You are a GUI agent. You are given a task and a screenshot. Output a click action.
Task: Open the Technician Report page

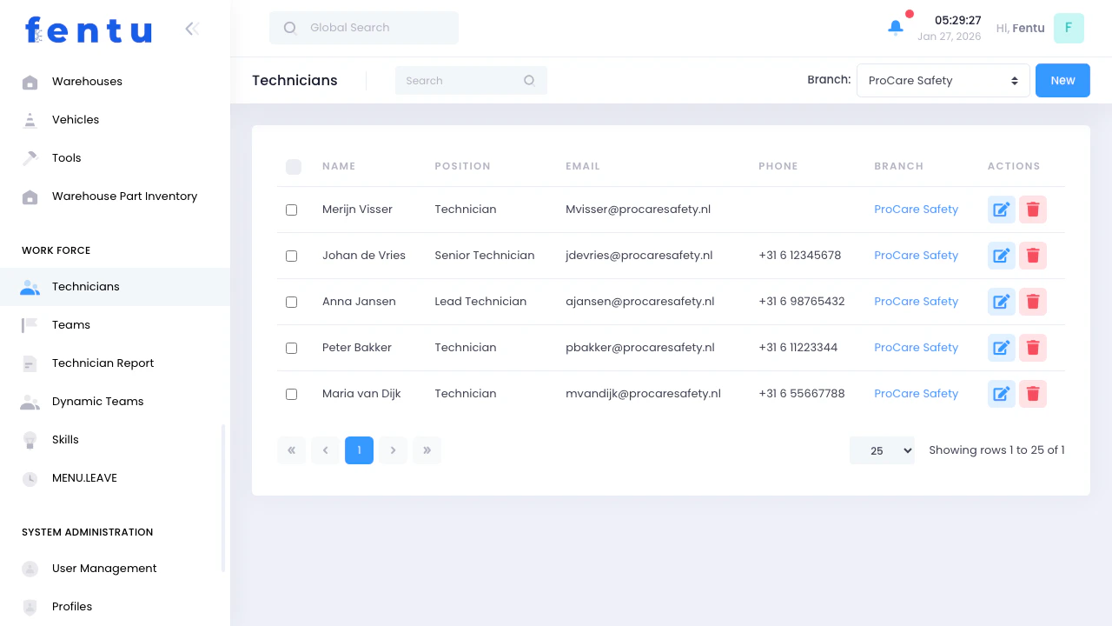[x=103, y=363]
